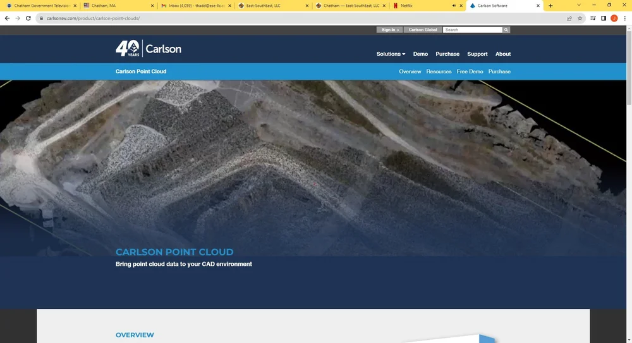Click the CARLSON POINT CLOUD heading
The height and width of the screenshot is (343, 632).
pos(174,252)
